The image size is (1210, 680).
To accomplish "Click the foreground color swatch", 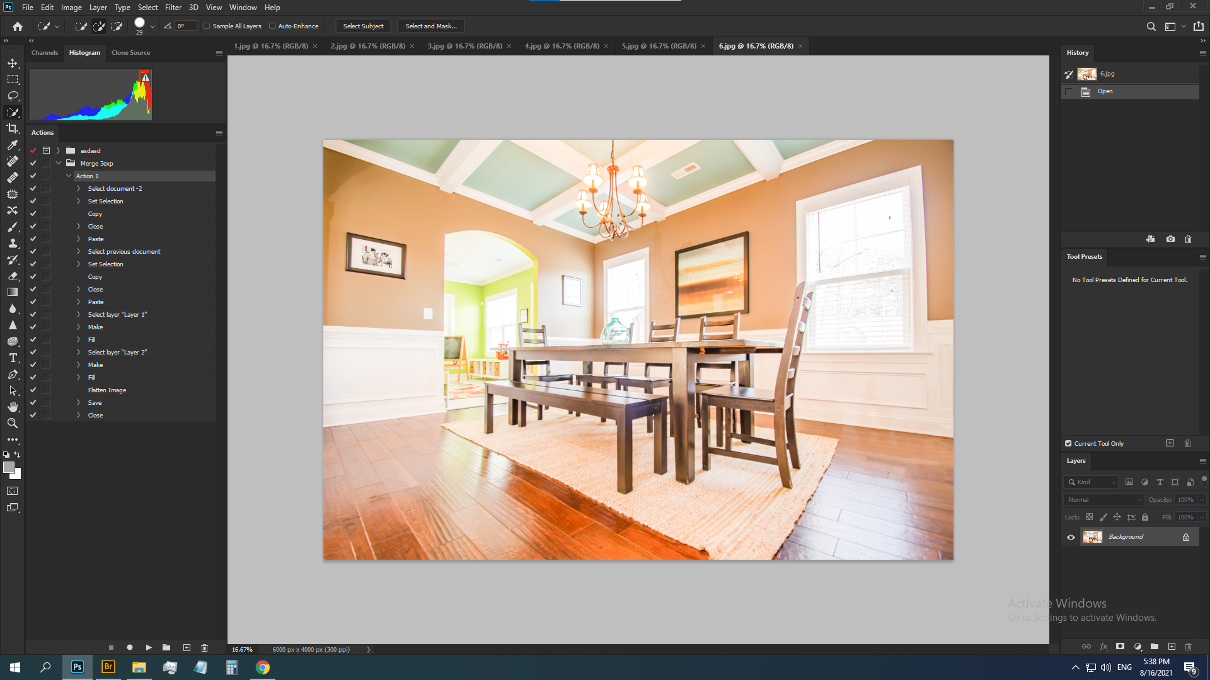I will (x=9, y=467).
